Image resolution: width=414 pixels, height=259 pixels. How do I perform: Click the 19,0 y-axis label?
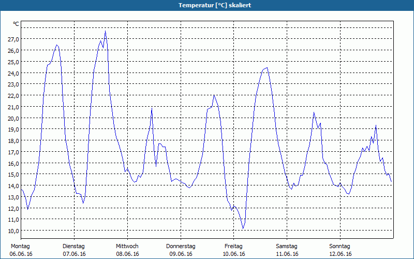tap(13, 129)
